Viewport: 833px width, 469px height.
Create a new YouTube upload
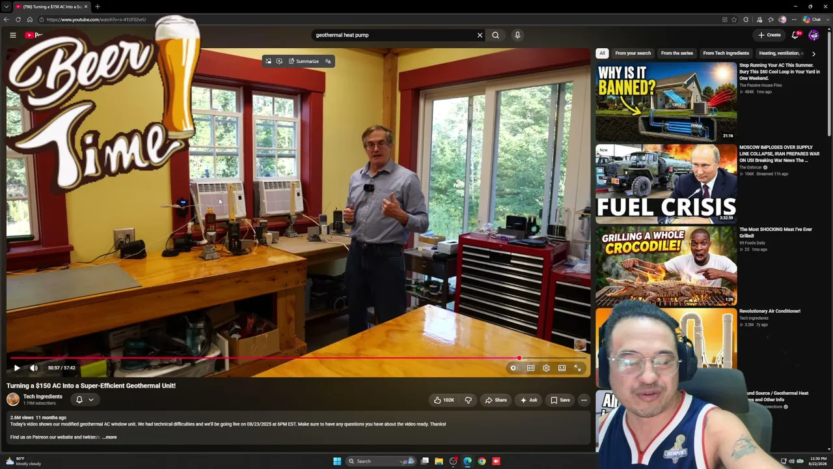[769, 35]
